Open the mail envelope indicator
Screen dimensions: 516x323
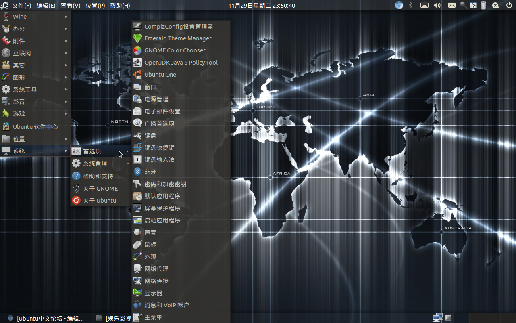click(452, 5)
